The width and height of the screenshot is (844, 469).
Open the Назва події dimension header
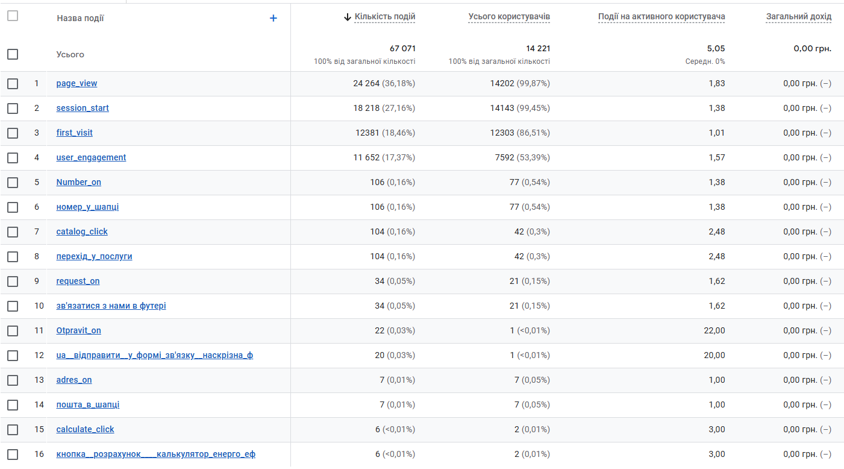[x=80, y=18]
